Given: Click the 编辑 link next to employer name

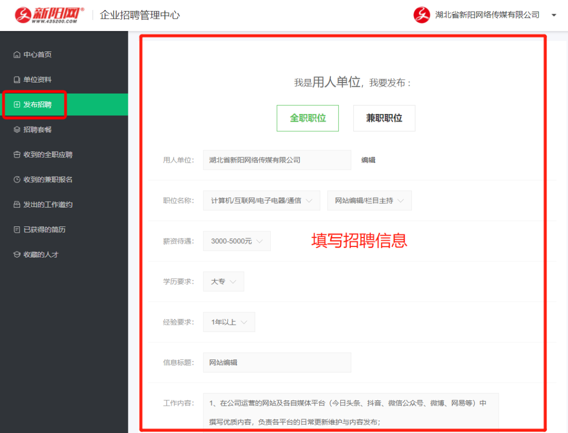Looking at the screenshot, I should tap(368, 160).
